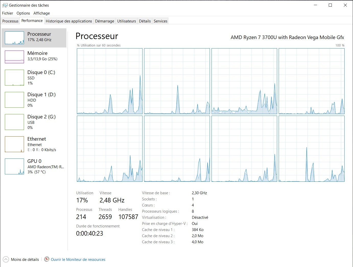Click the Vitesse de base 2,30 GHz value
This screenshot has height=267, width=353.
tap(199, 193)
